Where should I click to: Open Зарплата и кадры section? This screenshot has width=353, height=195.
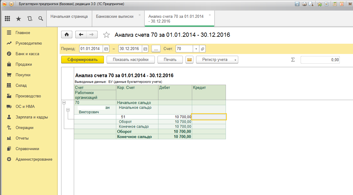click(x=32, y=117)
